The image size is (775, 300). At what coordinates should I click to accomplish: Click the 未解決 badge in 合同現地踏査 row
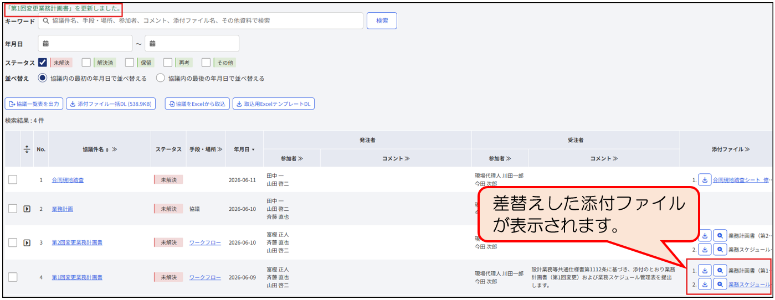[168, 180]
